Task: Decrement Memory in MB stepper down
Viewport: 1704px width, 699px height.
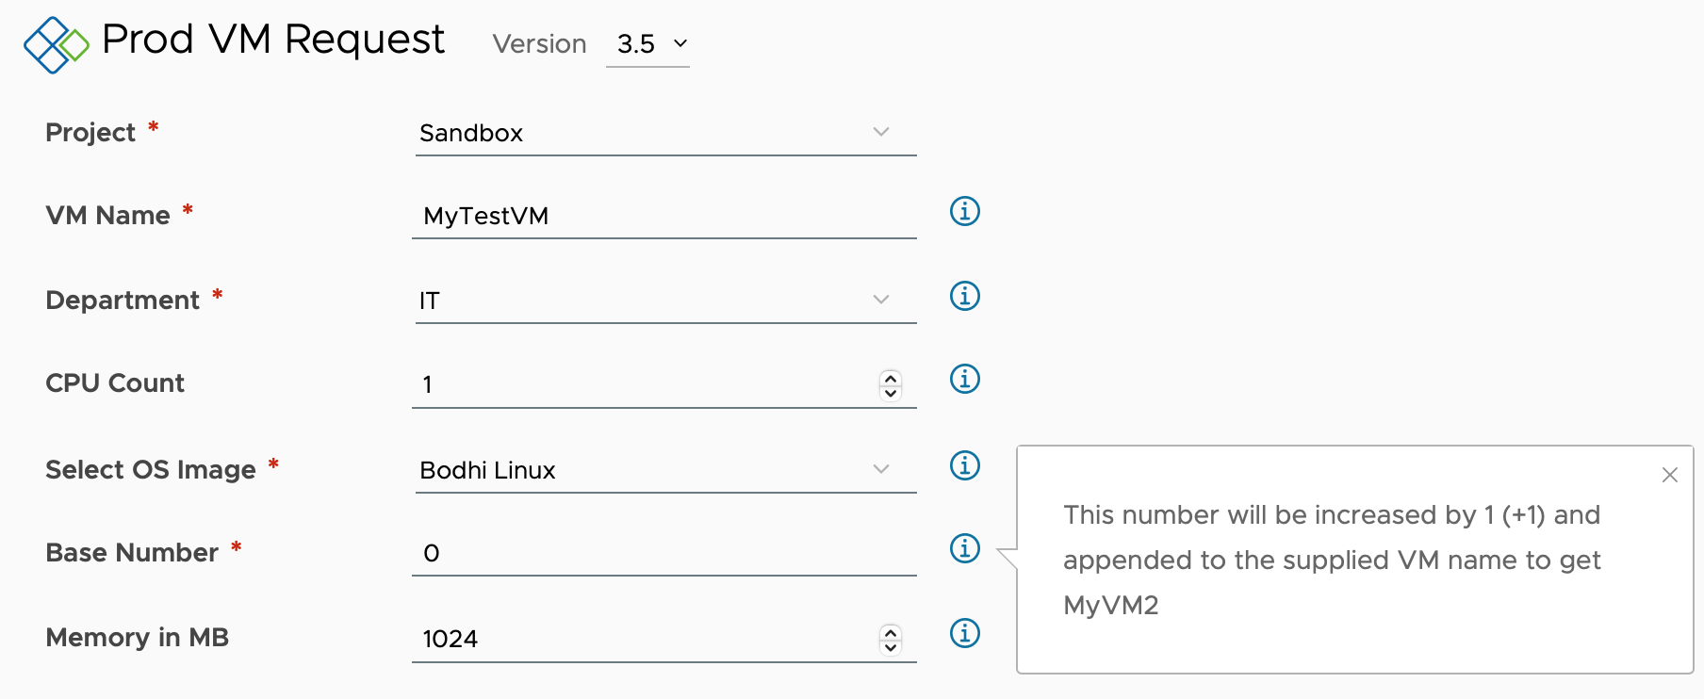Action: click(x=891, y=647)
